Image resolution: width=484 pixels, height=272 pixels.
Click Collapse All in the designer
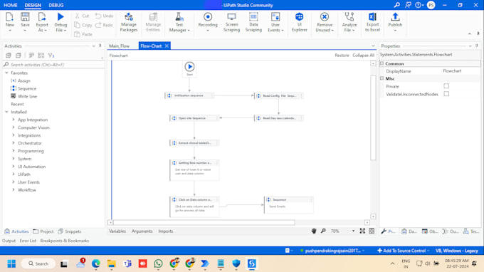point(363,56)
